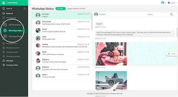Open Call Recording in the sidebar
Image resolution: width=178 pixels, height=97 pixels.
(15, 25)
